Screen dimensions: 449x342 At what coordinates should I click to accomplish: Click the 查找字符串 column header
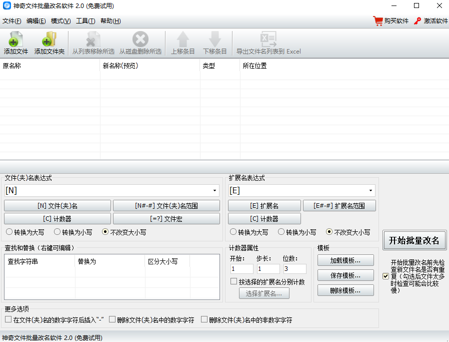(40, 261)
